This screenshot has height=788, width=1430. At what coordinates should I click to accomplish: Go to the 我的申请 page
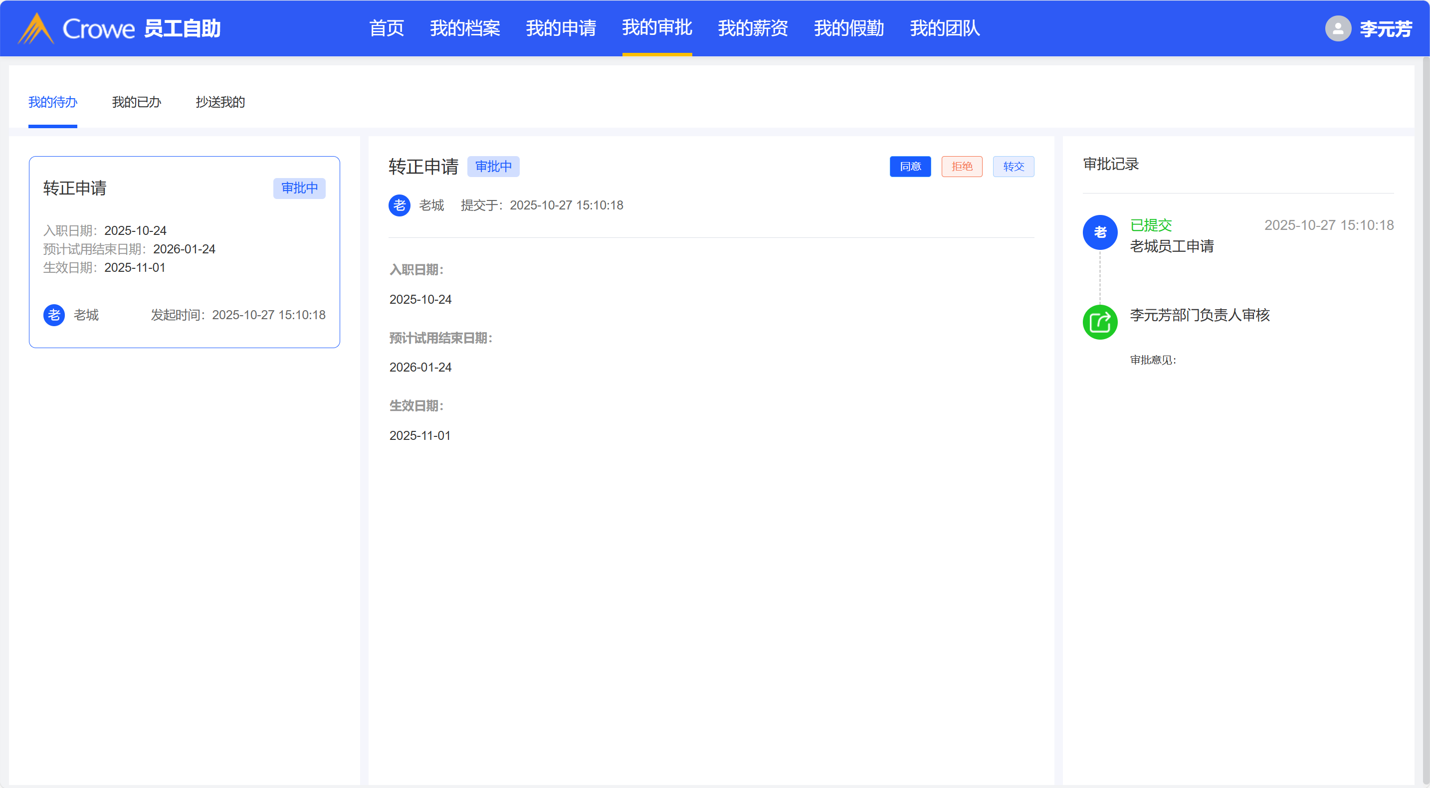coord(561,28)
